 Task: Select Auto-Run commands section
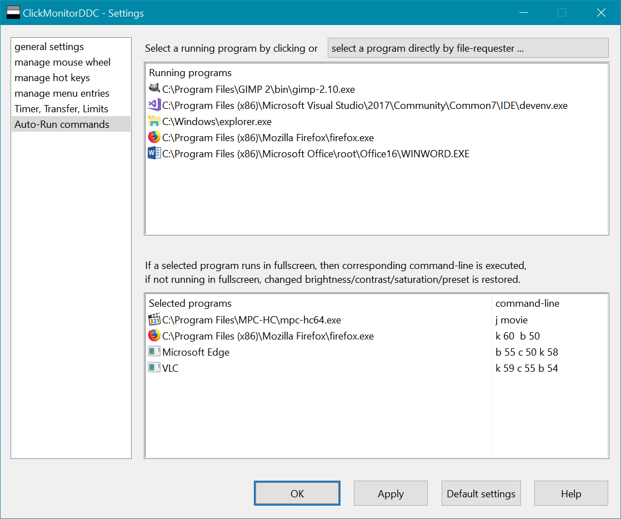point(71,124)
